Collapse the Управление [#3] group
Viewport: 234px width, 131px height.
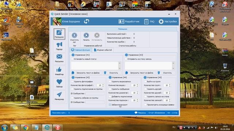pos(73,78)
